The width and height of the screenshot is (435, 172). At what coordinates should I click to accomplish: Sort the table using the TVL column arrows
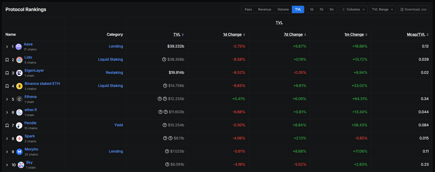[x=183, y=35]
